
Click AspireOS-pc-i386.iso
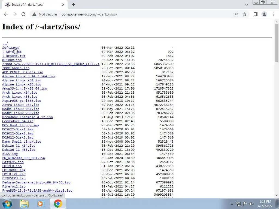[22, 101]
